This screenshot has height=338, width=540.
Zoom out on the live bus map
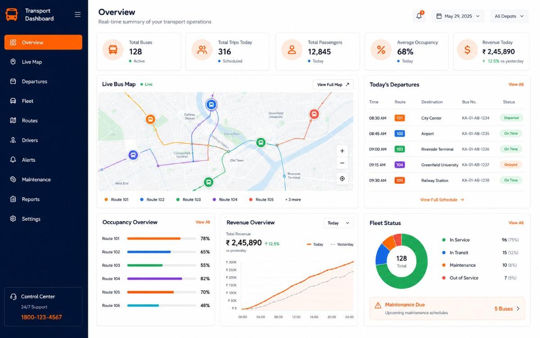(x=342, y=163)
